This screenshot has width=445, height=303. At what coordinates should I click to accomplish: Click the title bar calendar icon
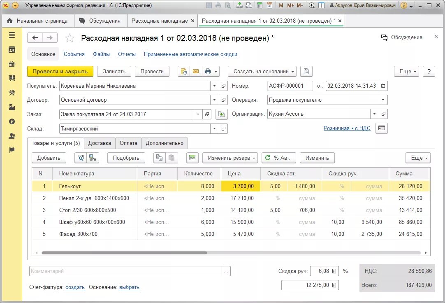coord(270,5)
